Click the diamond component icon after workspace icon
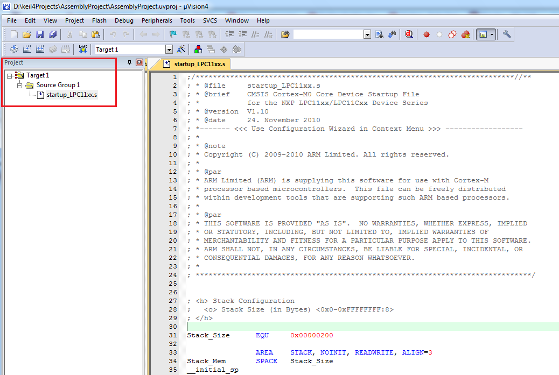The image size is (559, 375). [x=224, y=49]
